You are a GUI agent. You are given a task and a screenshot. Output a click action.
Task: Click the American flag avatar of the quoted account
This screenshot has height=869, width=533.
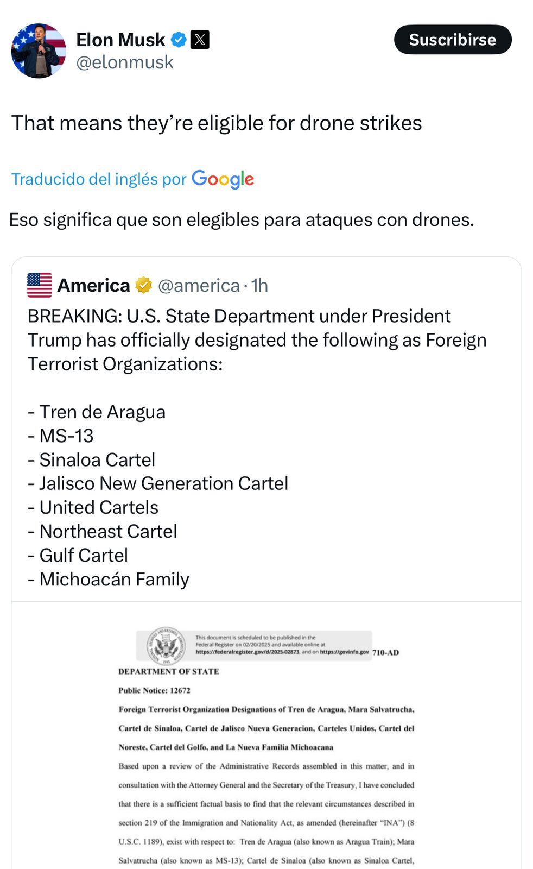click(x=39, y=285)
